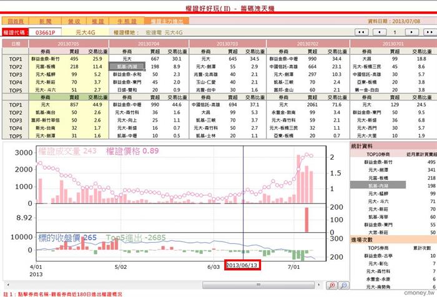Click the page number 1 between the arrows
This screenshot has width=437, height=297.
(x=395, y=32)
